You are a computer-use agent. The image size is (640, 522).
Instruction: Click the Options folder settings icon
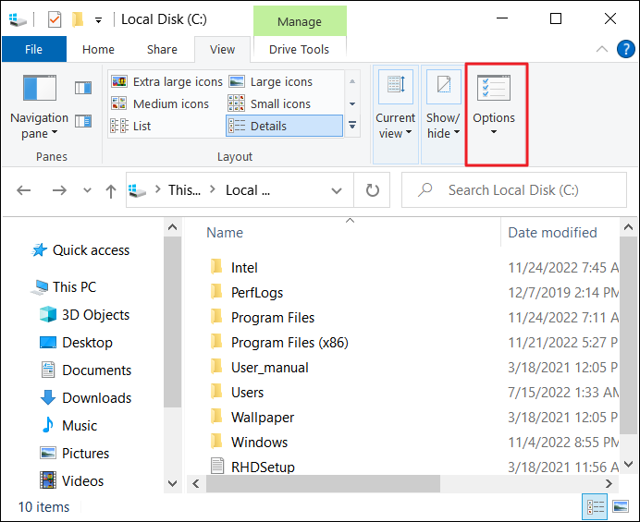tap(494, 88)
